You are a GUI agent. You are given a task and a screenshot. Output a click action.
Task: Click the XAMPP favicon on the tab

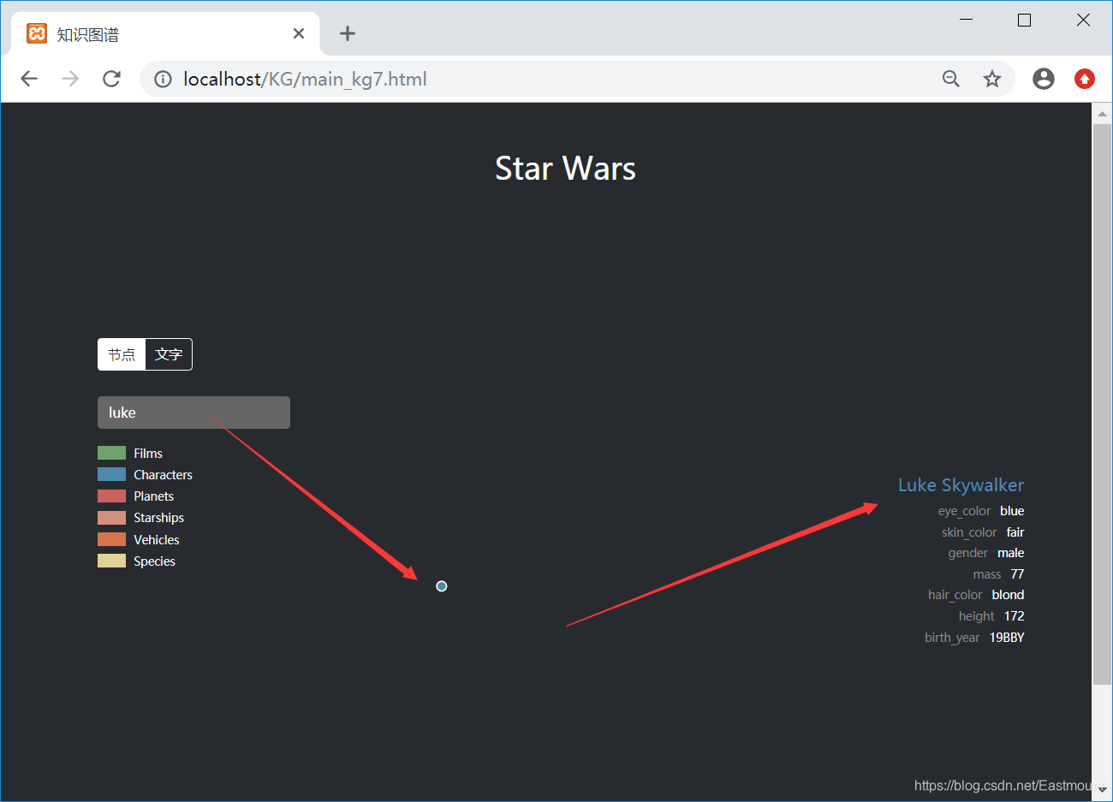[37, 33]
